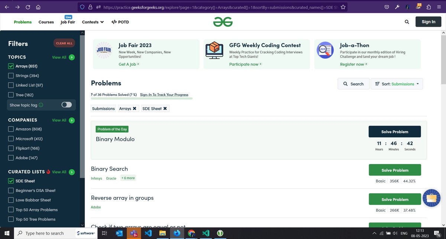Click the magnifier icon beside Sign In
This screenshot has width=446, height=239.
(407, 22)
